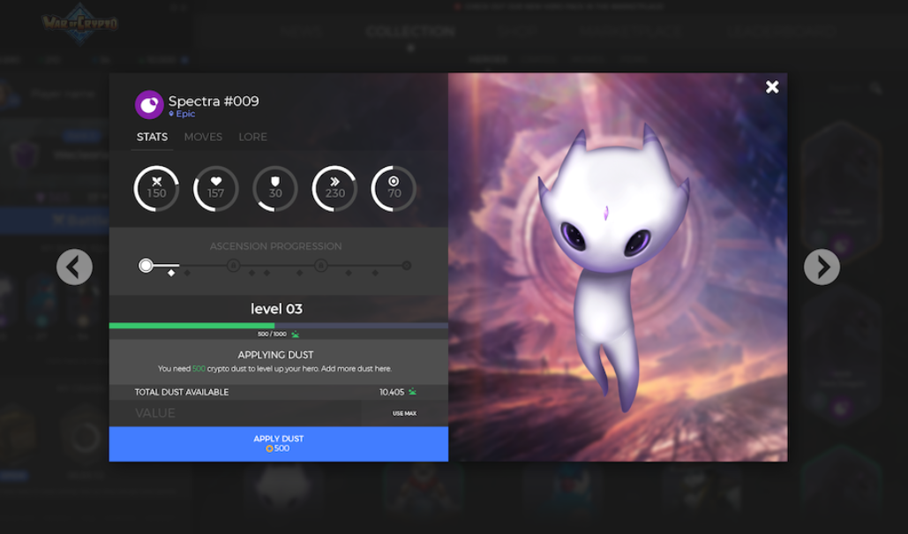This screenshot has height=534, width=908.
Task: Click the shield defense stat showing 30
Action: (x=275, y=189)
